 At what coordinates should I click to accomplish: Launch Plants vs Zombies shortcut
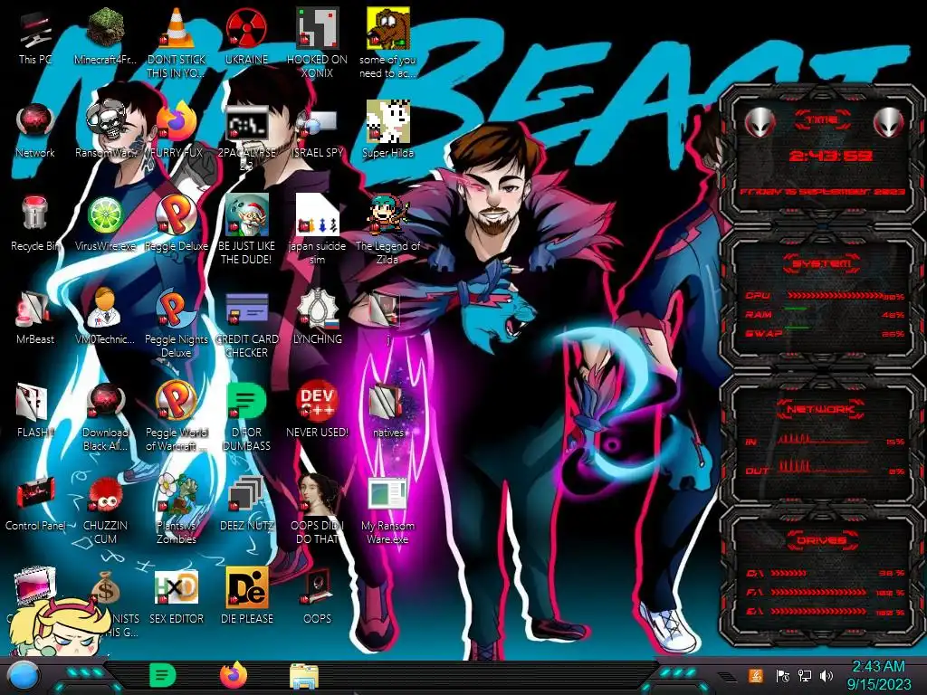point(176,493)
